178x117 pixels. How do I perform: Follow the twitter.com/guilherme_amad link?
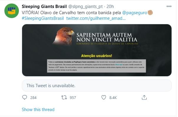pos(96,18)
